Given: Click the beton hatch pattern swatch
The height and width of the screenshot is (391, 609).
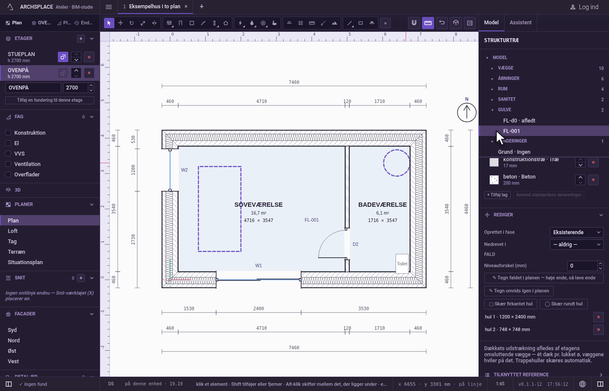Looking at the screenshot, I should point(494,180).
